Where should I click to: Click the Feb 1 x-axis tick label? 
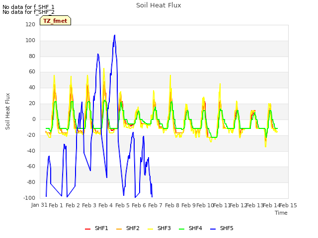coord(56,205)
